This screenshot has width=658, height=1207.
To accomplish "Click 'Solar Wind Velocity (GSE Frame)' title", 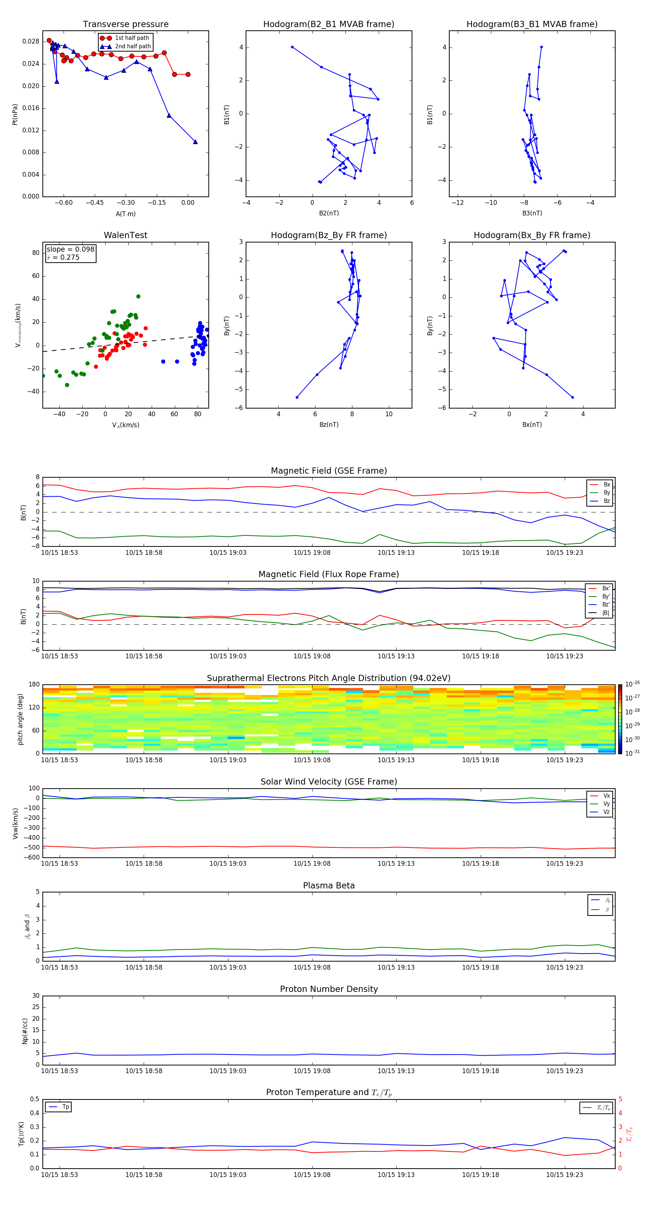I will click(329, 782).
